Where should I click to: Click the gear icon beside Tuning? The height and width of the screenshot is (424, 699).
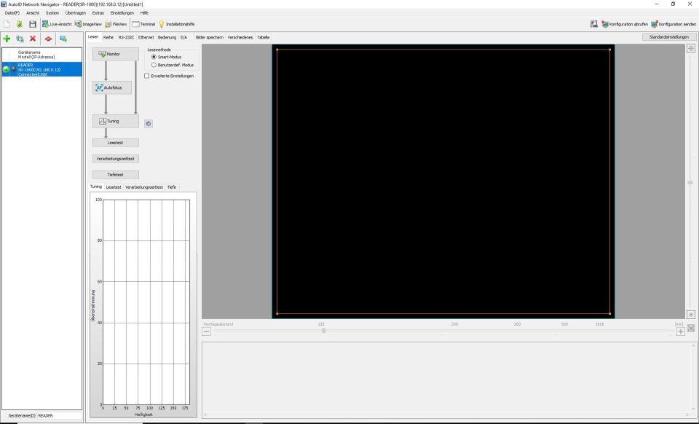(149, 124)
